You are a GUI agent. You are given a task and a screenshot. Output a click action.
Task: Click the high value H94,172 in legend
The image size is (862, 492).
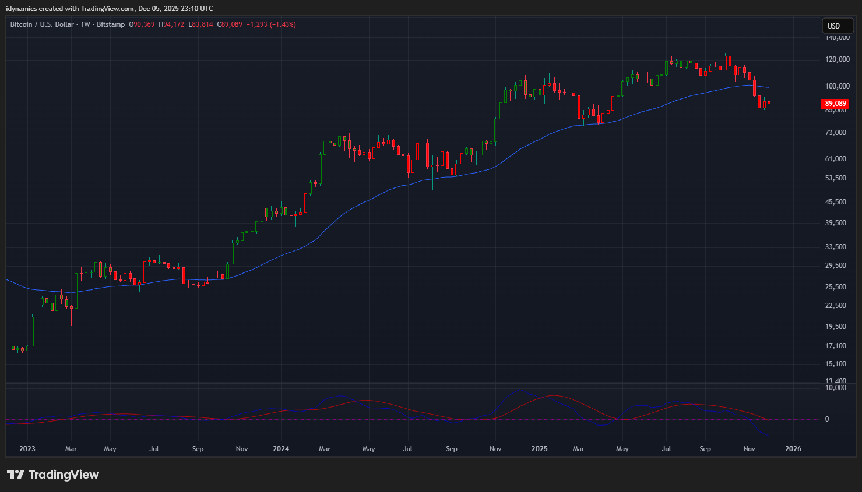[171, 24]
